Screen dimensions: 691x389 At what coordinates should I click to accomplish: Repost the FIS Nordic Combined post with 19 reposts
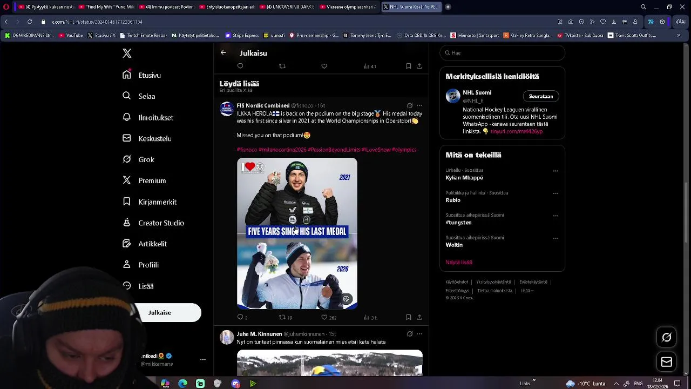[x=286, y=318]
